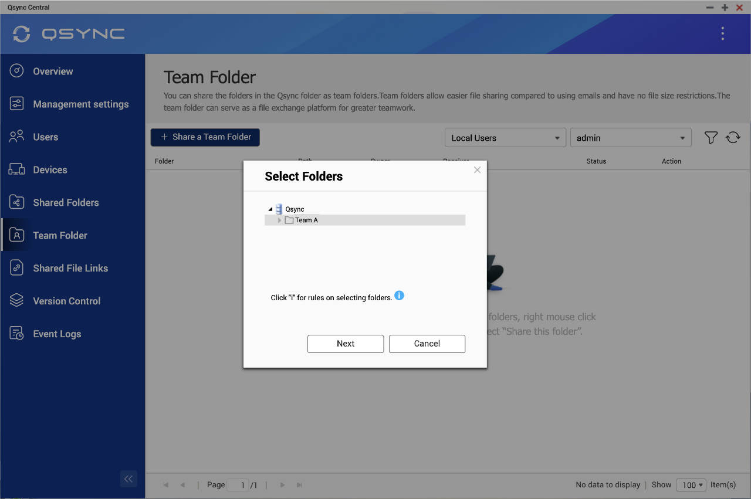
Task: Click the Devices sidebar icon
Action: [16, 169]
